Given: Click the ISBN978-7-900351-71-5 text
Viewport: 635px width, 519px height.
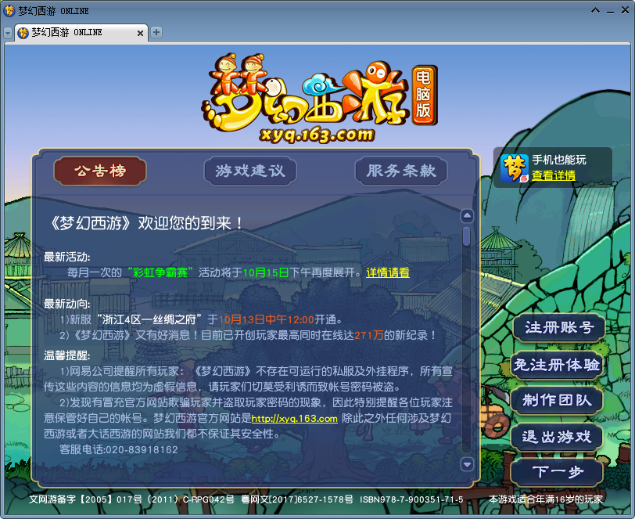Looking at the screenshot, I should (411, 499).
